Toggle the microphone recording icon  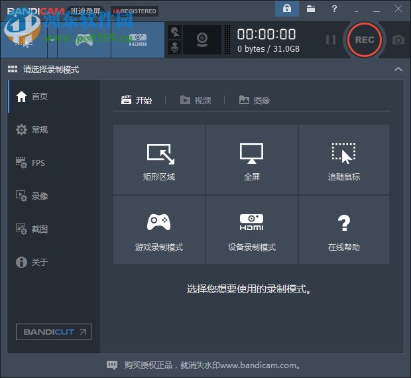pos(174,47)
